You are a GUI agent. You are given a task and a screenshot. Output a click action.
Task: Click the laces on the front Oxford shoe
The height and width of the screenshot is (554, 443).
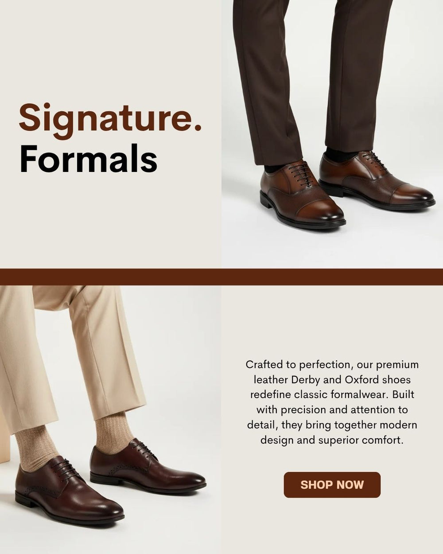point(301,174)
